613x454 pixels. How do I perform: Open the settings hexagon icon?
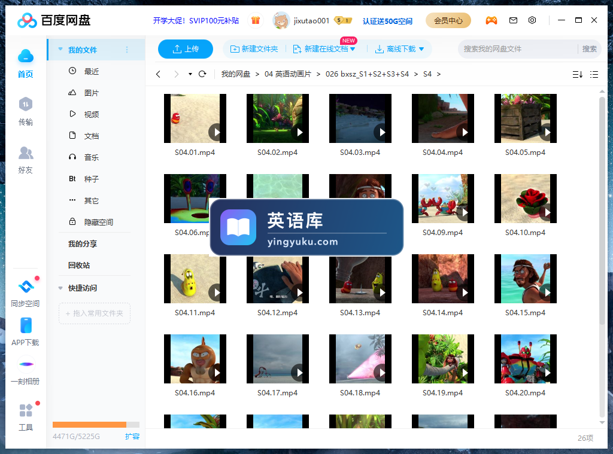point(532,20)
